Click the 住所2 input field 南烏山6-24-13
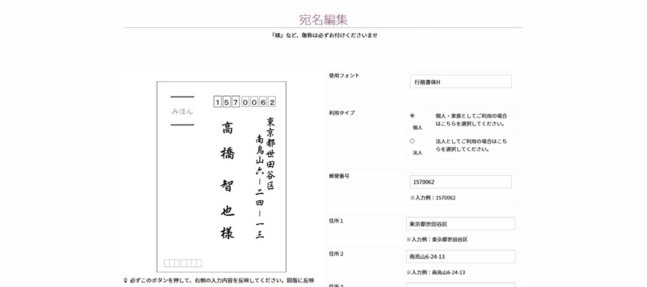The image size is (647, 287). pos(461,257)
